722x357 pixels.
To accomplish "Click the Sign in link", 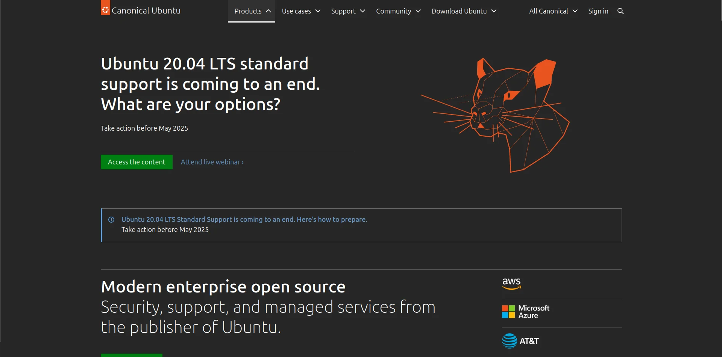I will point(598,11).
